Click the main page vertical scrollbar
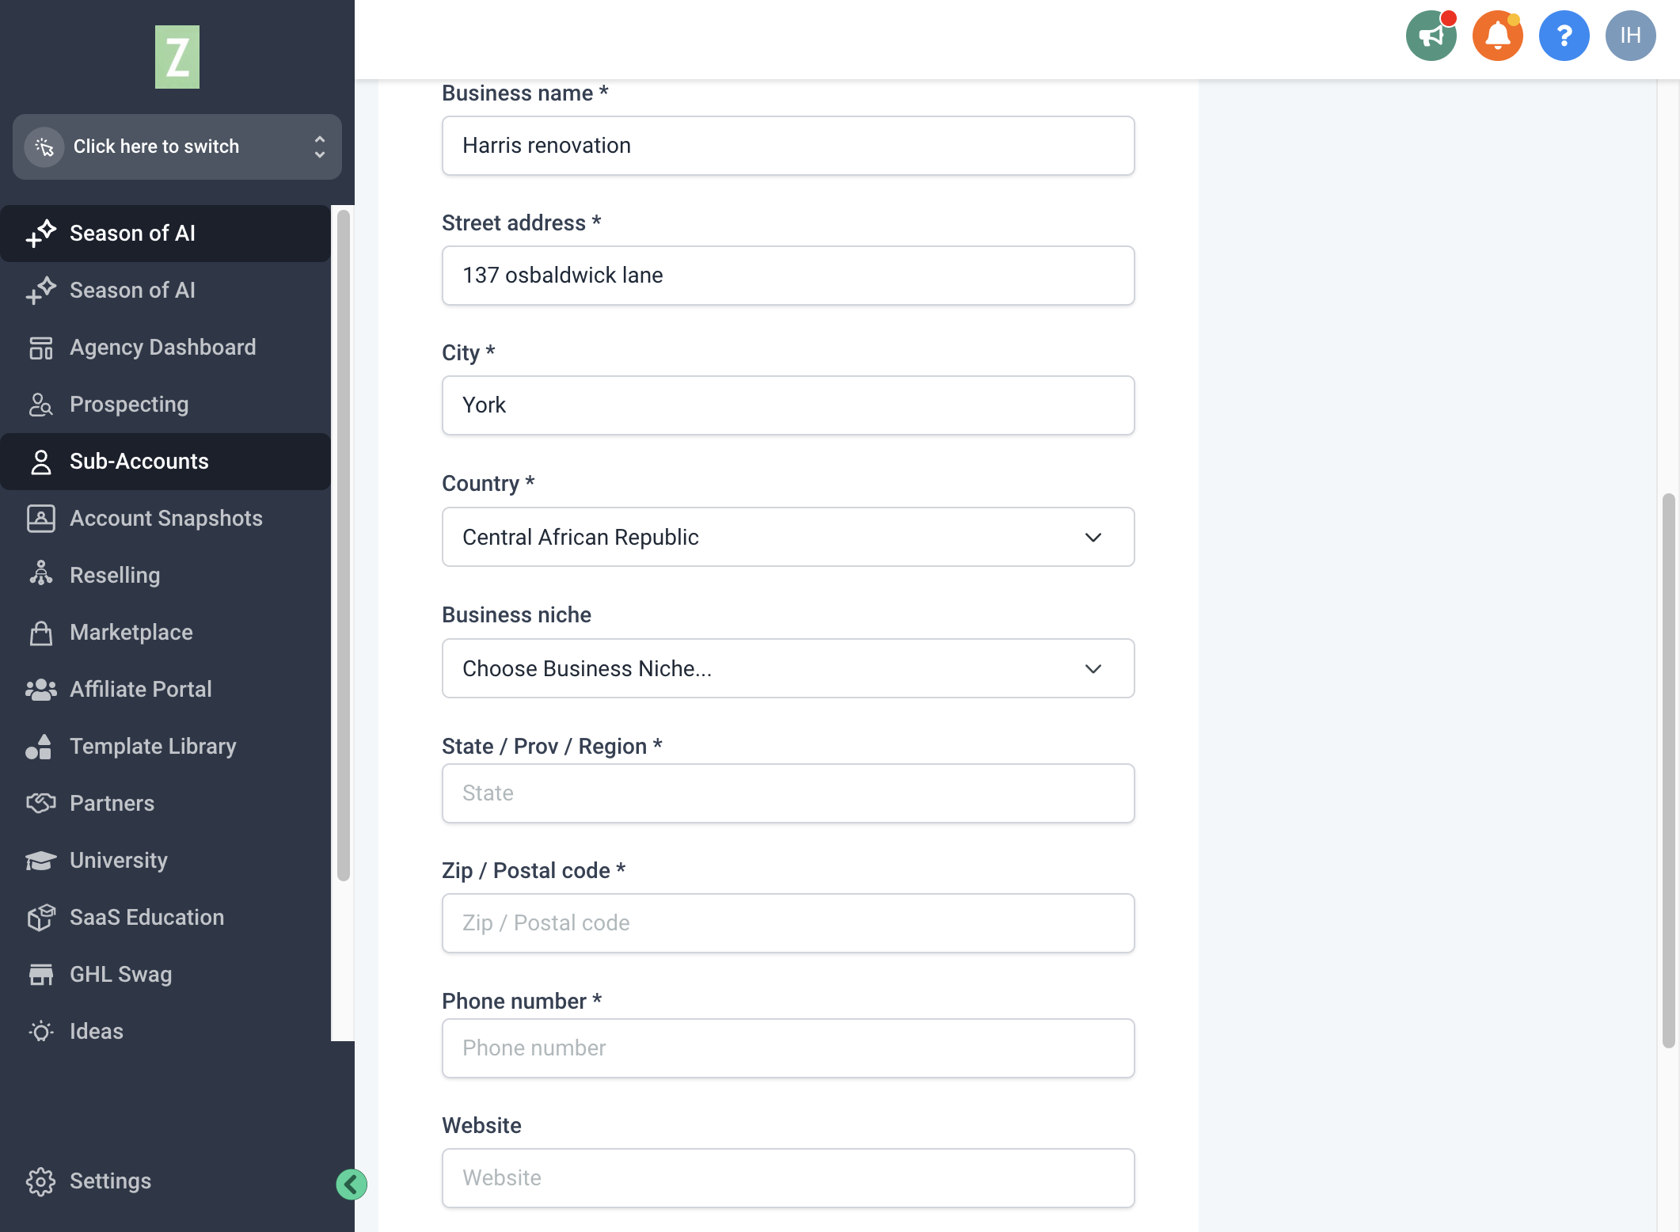Screen dimensions: 1680x1232 (1669, 770)
